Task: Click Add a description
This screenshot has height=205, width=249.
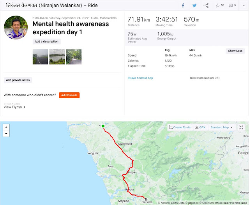Action: [x=46, y=42]
